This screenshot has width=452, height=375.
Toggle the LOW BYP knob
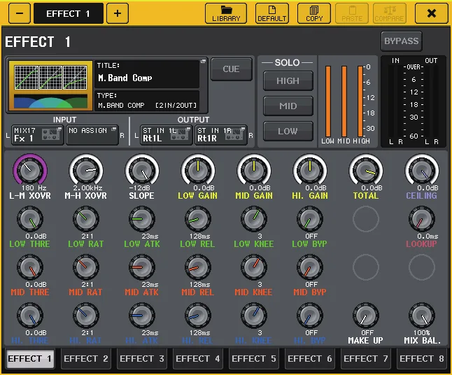tap(309, 219)
